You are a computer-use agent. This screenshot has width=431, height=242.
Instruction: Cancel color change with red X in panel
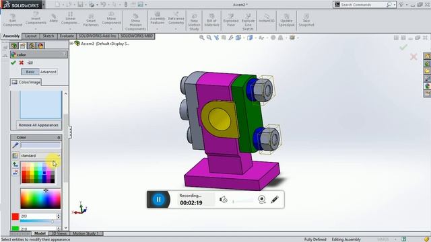click(21, 63)
